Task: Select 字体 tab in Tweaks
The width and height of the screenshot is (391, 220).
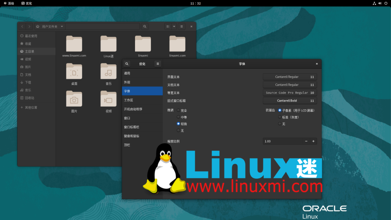Action: (x=142, y=91)
